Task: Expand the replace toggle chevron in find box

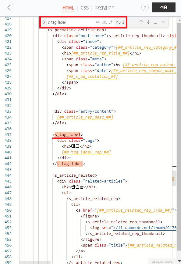Action: coord(44,22)
